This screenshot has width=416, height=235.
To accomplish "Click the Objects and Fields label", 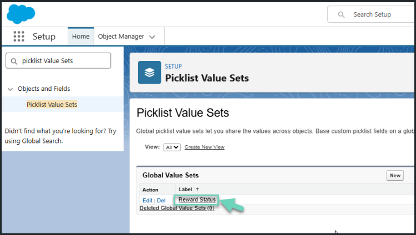I will [44, 89].
